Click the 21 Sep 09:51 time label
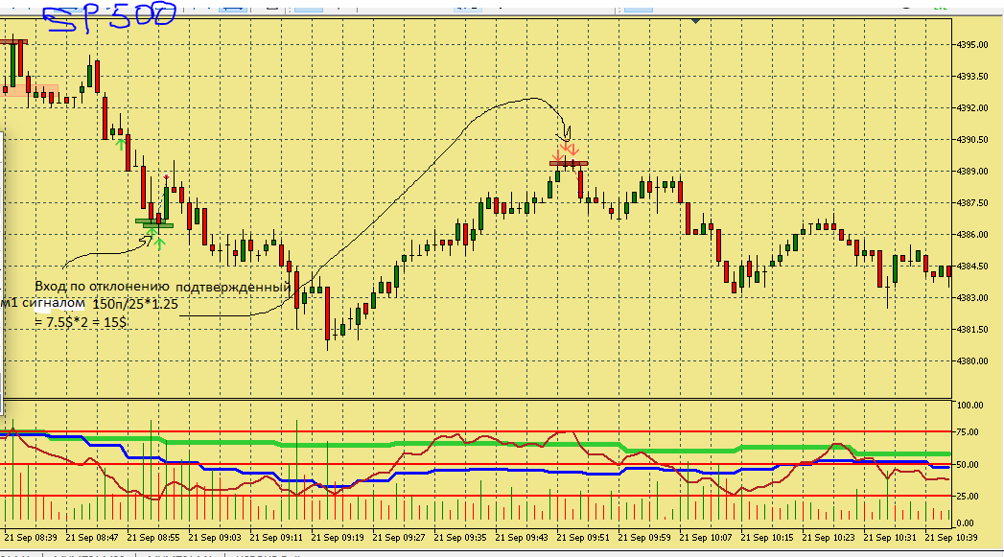Viewport: 1004px width, 557px height. [583, 538]
